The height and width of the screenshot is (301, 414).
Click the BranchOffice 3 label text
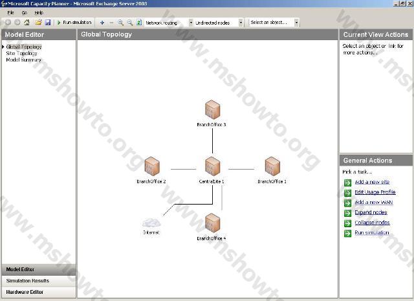(x=212, y=125)
